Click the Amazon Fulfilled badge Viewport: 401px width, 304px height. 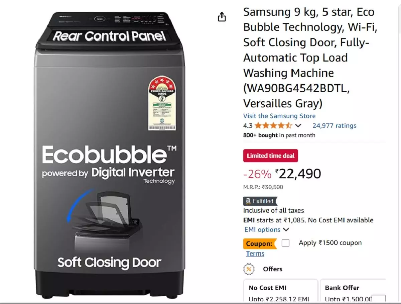(260, 201)
